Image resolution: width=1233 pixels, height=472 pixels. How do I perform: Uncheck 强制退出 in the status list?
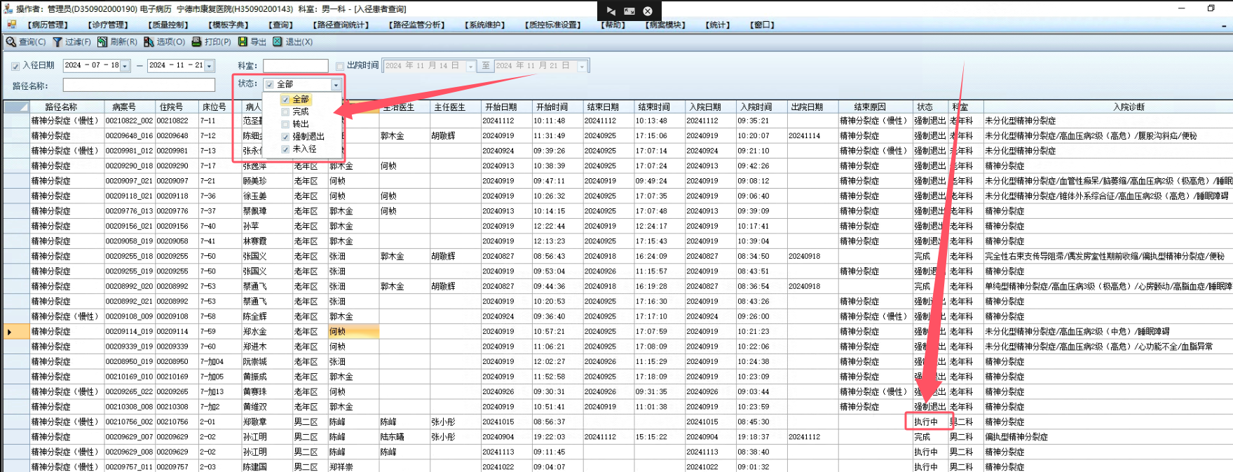285,137
